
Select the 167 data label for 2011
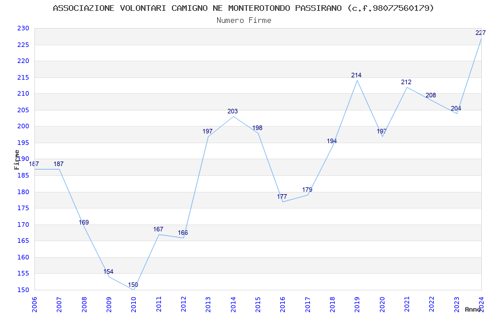click(158, 229)
